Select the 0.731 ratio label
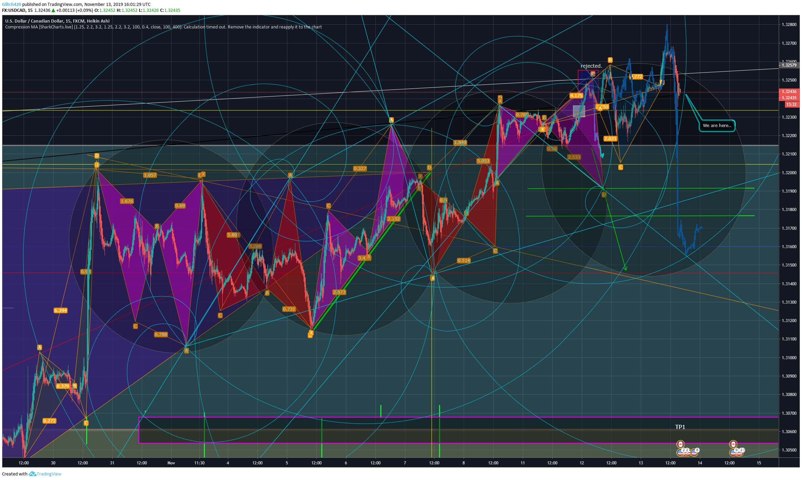Screen dimensions: 802x480 click(x=289, y=309)
